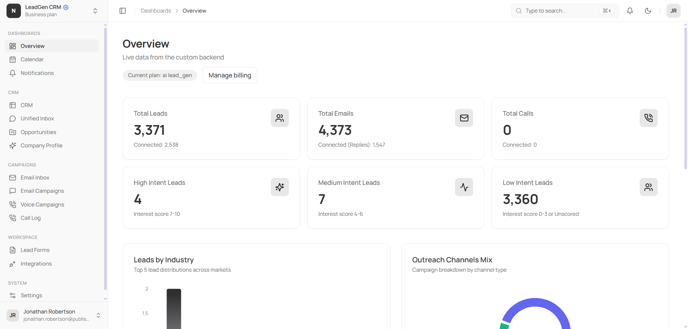688x329 pixels.
Task: Click the LeadGen CRM verified badge icon
Action: pos(66,7)
